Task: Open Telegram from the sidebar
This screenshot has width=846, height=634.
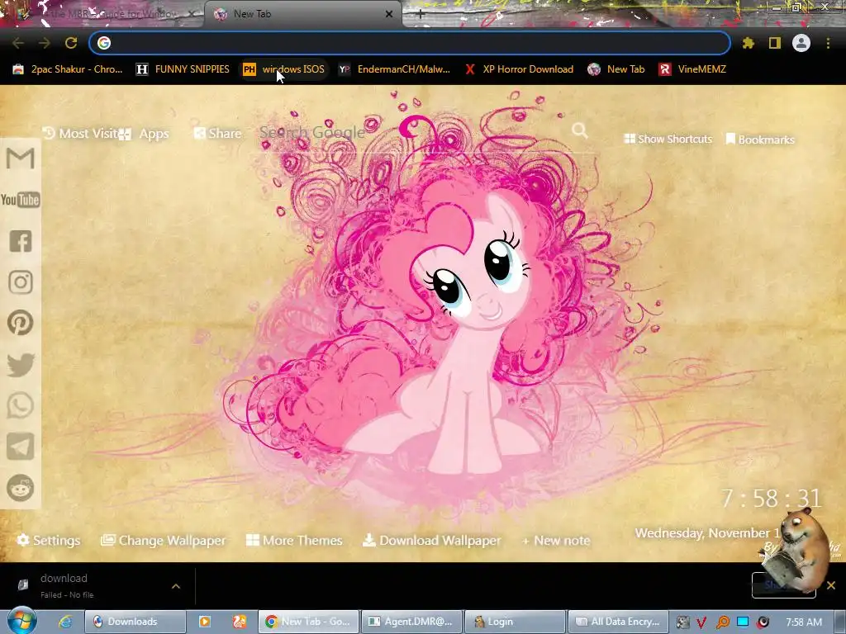Action: (21, 447)
